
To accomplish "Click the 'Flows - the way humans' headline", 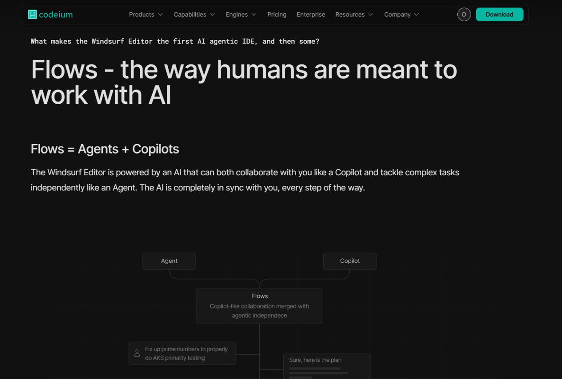I will coord(244,82).
